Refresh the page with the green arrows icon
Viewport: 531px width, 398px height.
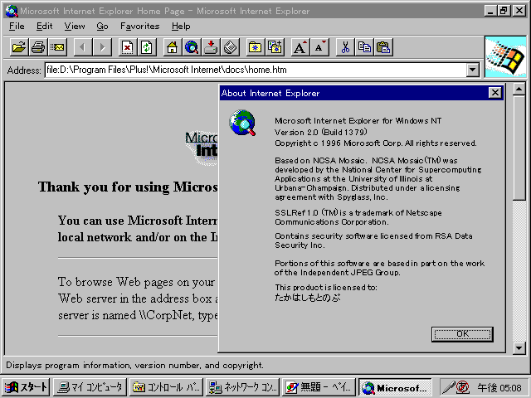(147, 47)
